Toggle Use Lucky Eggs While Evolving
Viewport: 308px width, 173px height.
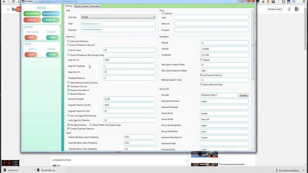(68, 115)
